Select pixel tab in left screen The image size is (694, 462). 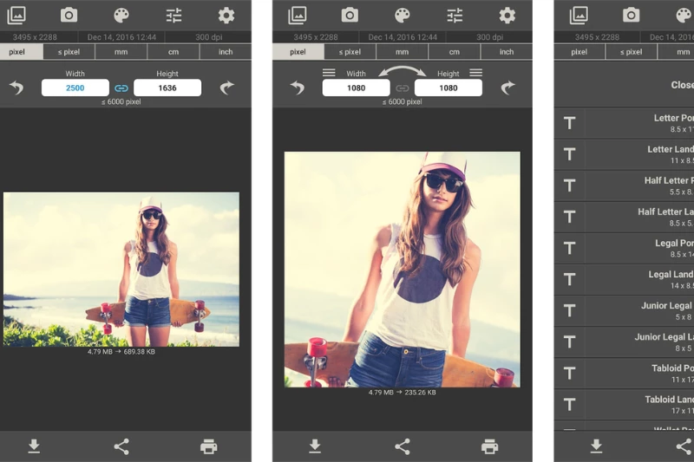[x=21, y=52]
